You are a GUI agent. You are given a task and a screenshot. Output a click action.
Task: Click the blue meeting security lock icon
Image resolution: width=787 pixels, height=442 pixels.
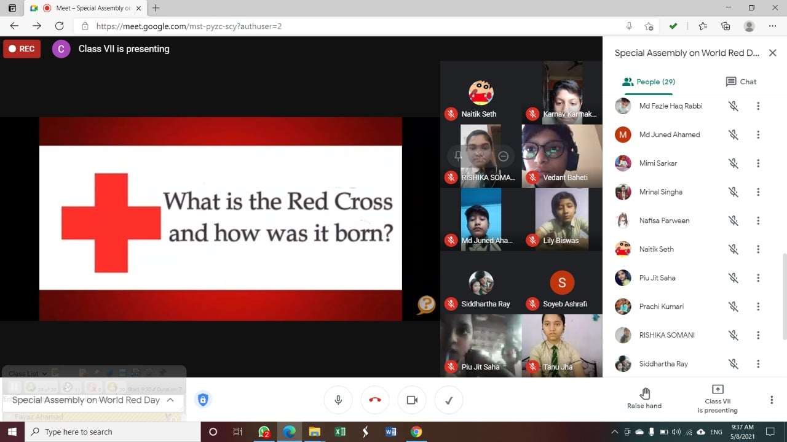(x=203, y=400)
